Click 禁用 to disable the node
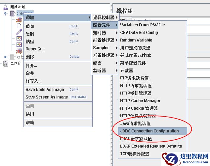The height and width of the screenshot is (166, 210). [58, 114]
